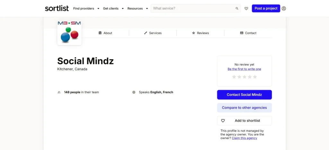Click the Services brush icon
Viewport: 329px width, 150px height.
146,33
